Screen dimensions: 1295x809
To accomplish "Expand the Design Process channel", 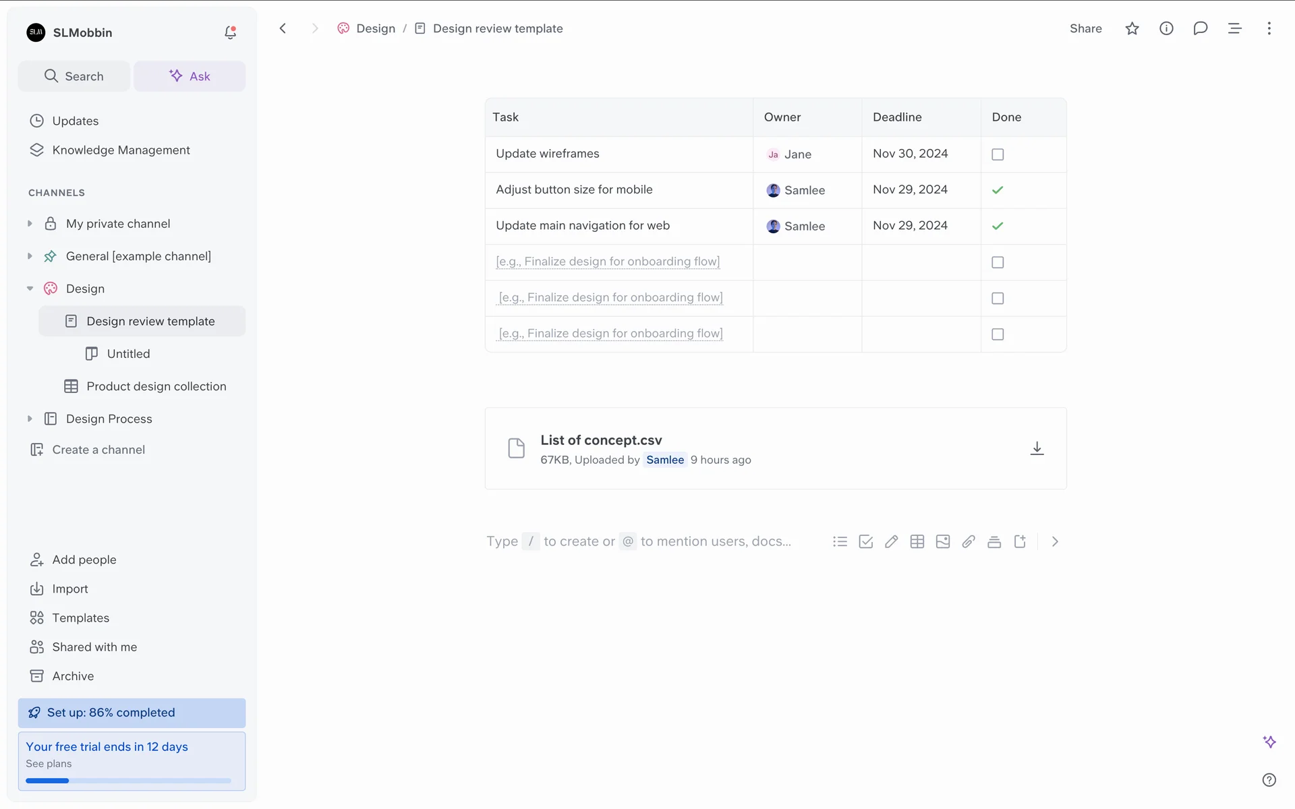I will pyautogui.click(x=30, y=419).
